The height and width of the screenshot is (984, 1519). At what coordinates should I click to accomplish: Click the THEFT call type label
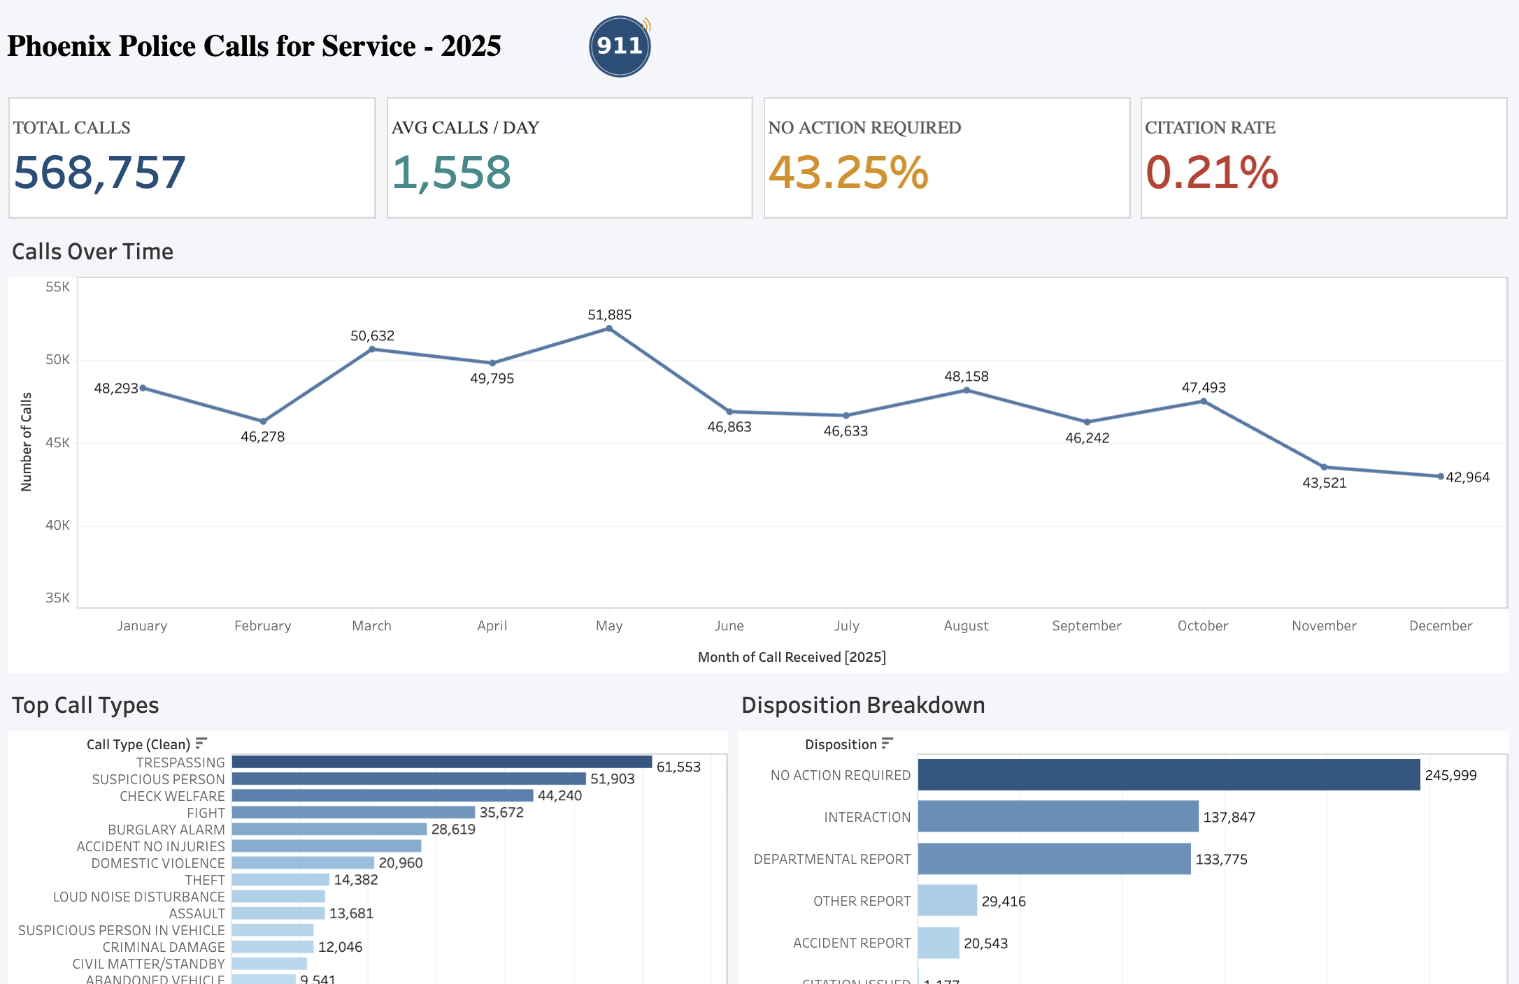(205, 880)
